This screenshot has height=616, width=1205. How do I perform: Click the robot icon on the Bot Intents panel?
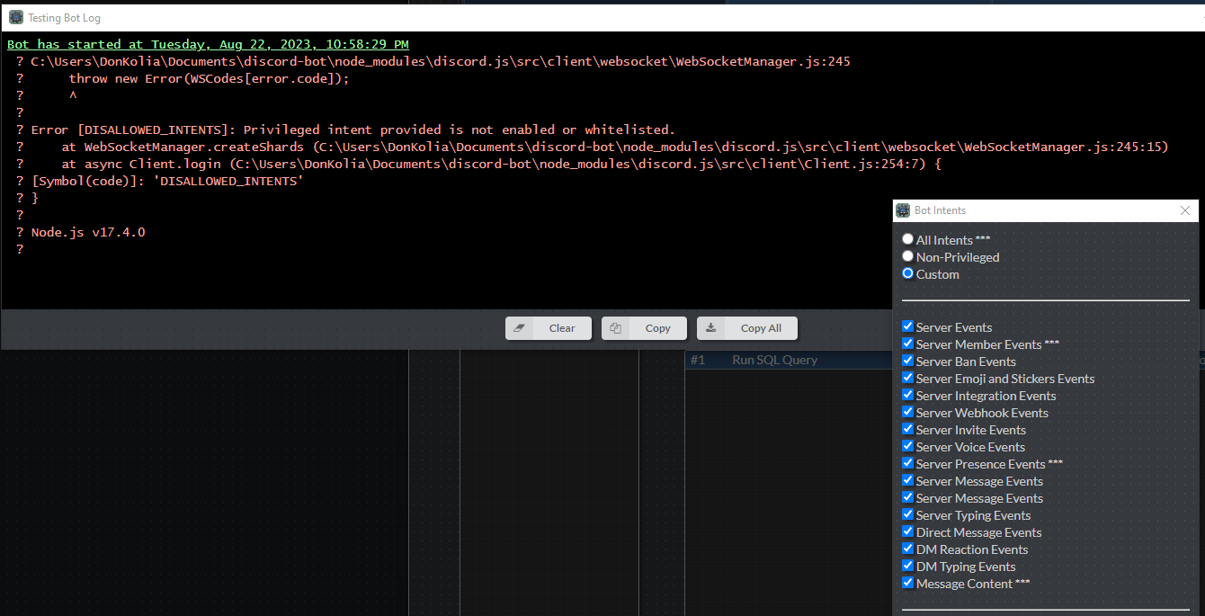coord(902,210)
